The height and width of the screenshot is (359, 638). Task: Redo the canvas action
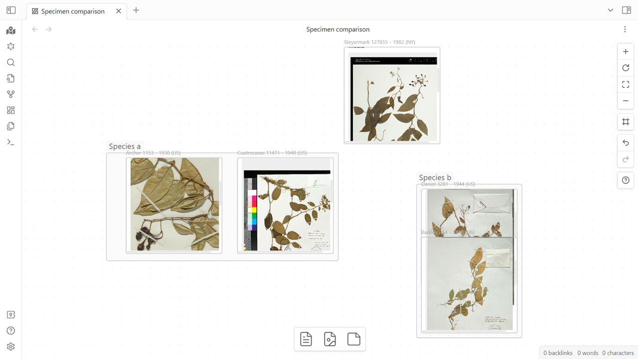pyautogui.click(x=626, y=160)
